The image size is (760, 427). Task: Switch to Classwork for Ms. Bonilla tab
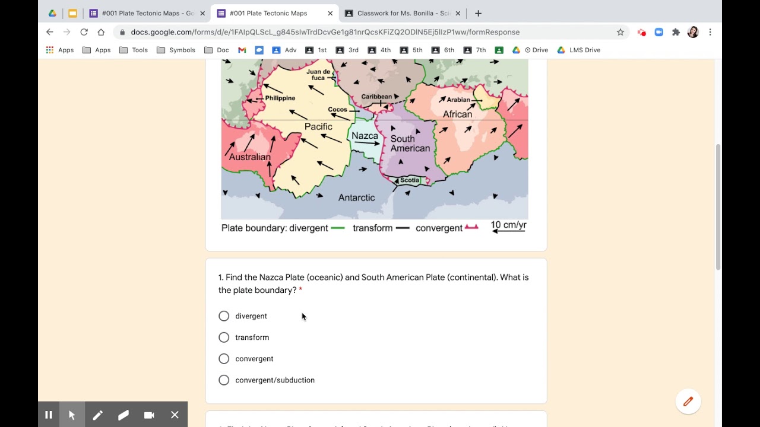pyautogui.click(x=403, y=13)
